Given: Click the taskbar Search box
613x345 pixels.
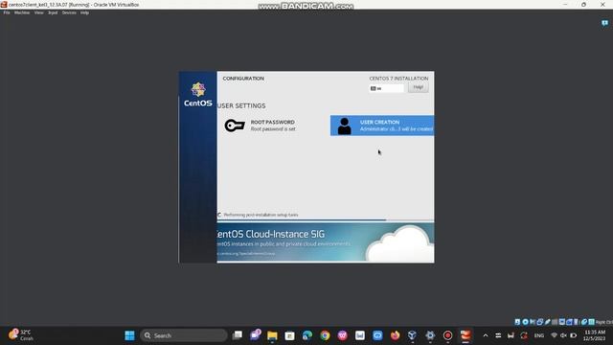Looking at the screenshot, I should 184,335.
